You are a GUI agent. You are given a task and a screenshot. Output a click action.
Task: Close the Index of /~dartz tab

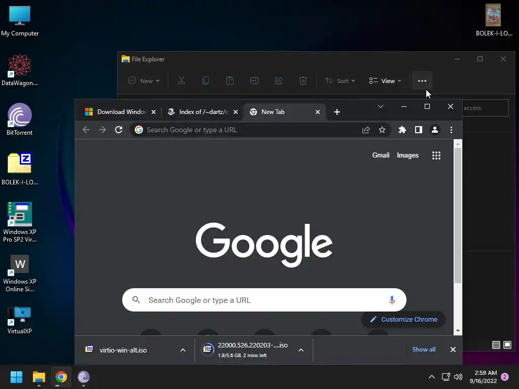pyautogui.click(x=236, y=112)
